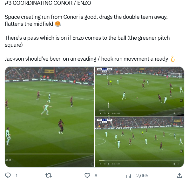Enter fullscreen in the top-right video frame
This screenshot has height=181, width=188.
(178, 113)
